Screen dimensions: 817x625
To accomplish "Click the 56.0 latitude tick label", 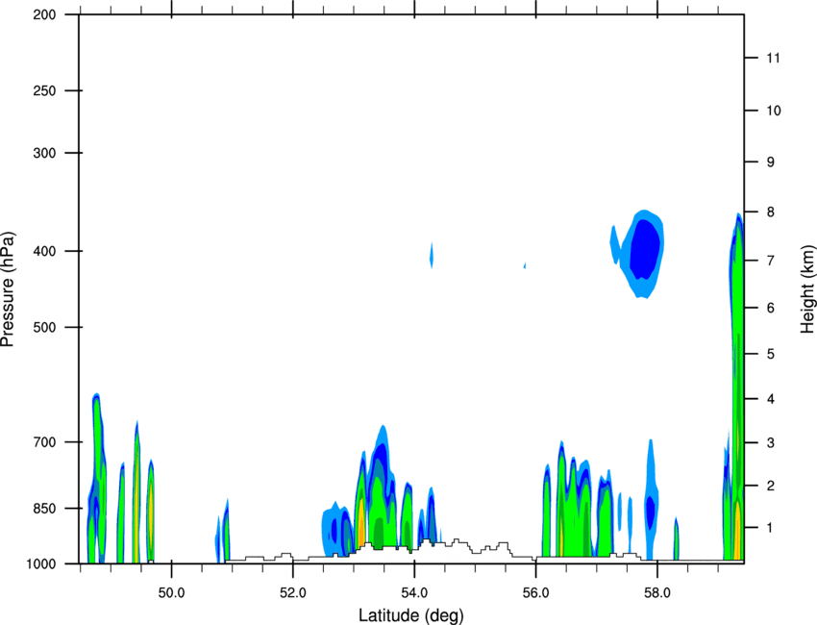I will [x=535, y=593].
